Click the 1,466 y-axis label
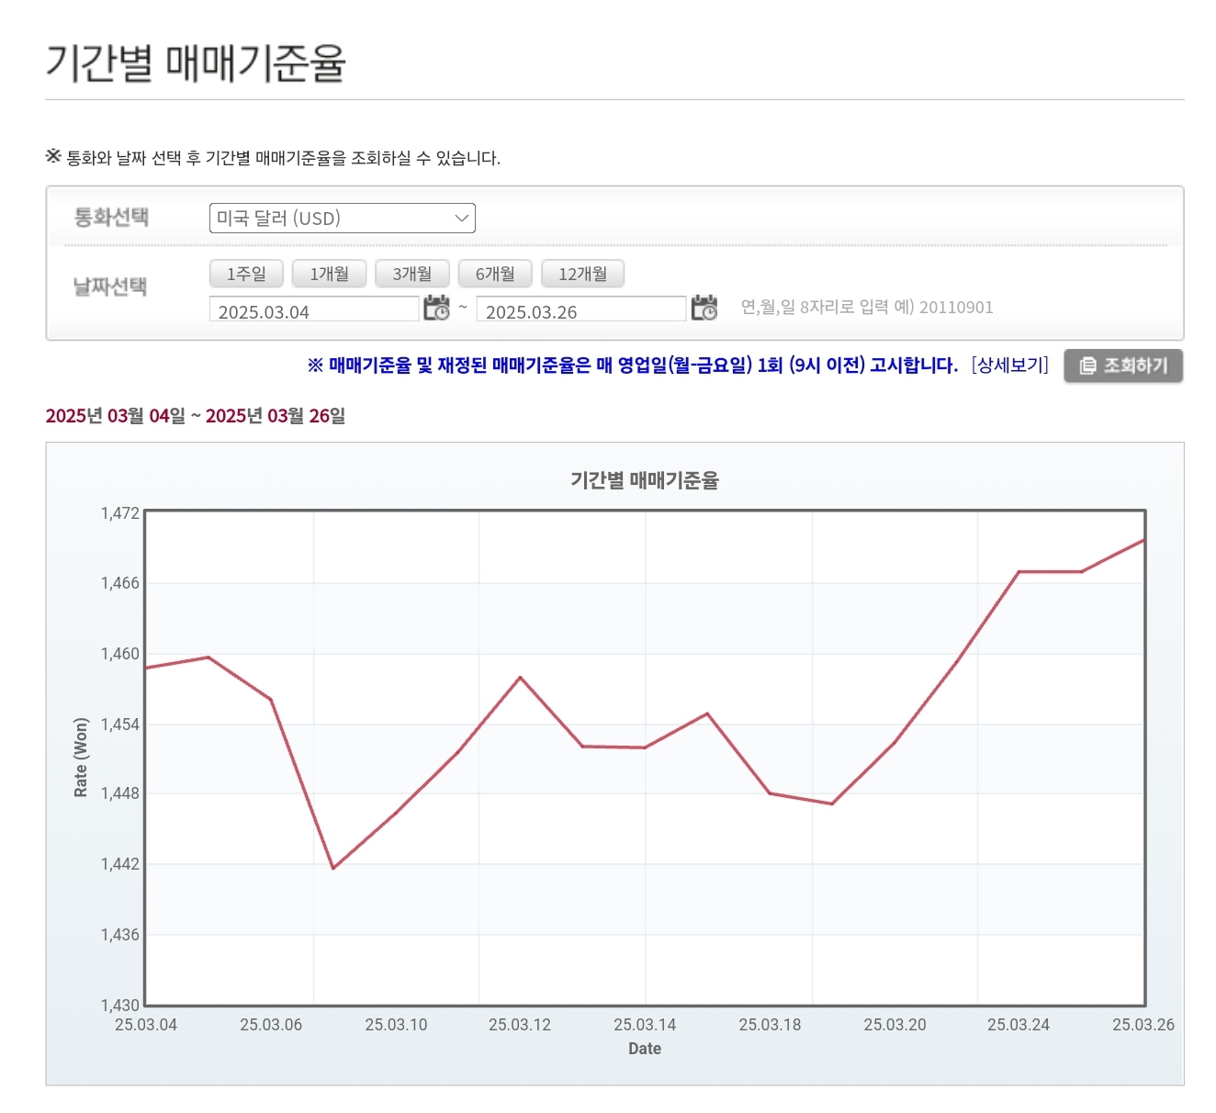The width and height of the screenshot is (1216, 1113). pyautogui.click(x=120, y=583)
